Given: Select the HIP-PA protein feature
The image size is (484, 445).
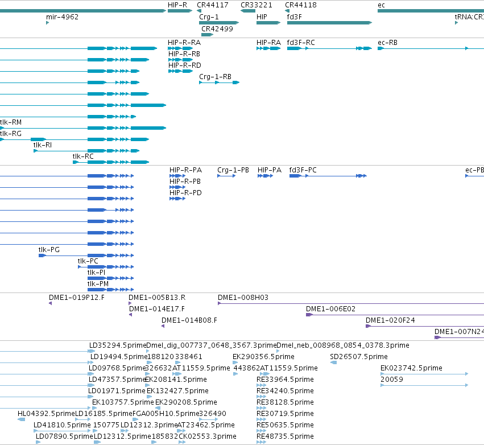Looking at the screenshot, I should [x=266, y=176].
